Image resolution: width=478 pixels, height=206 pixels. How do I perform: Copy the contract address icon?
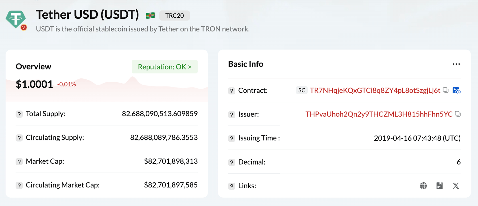[x=446, y=90]
